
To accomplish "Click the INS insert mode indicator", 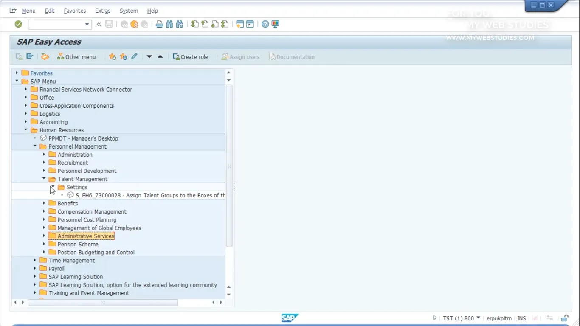I will coord(521,318).
